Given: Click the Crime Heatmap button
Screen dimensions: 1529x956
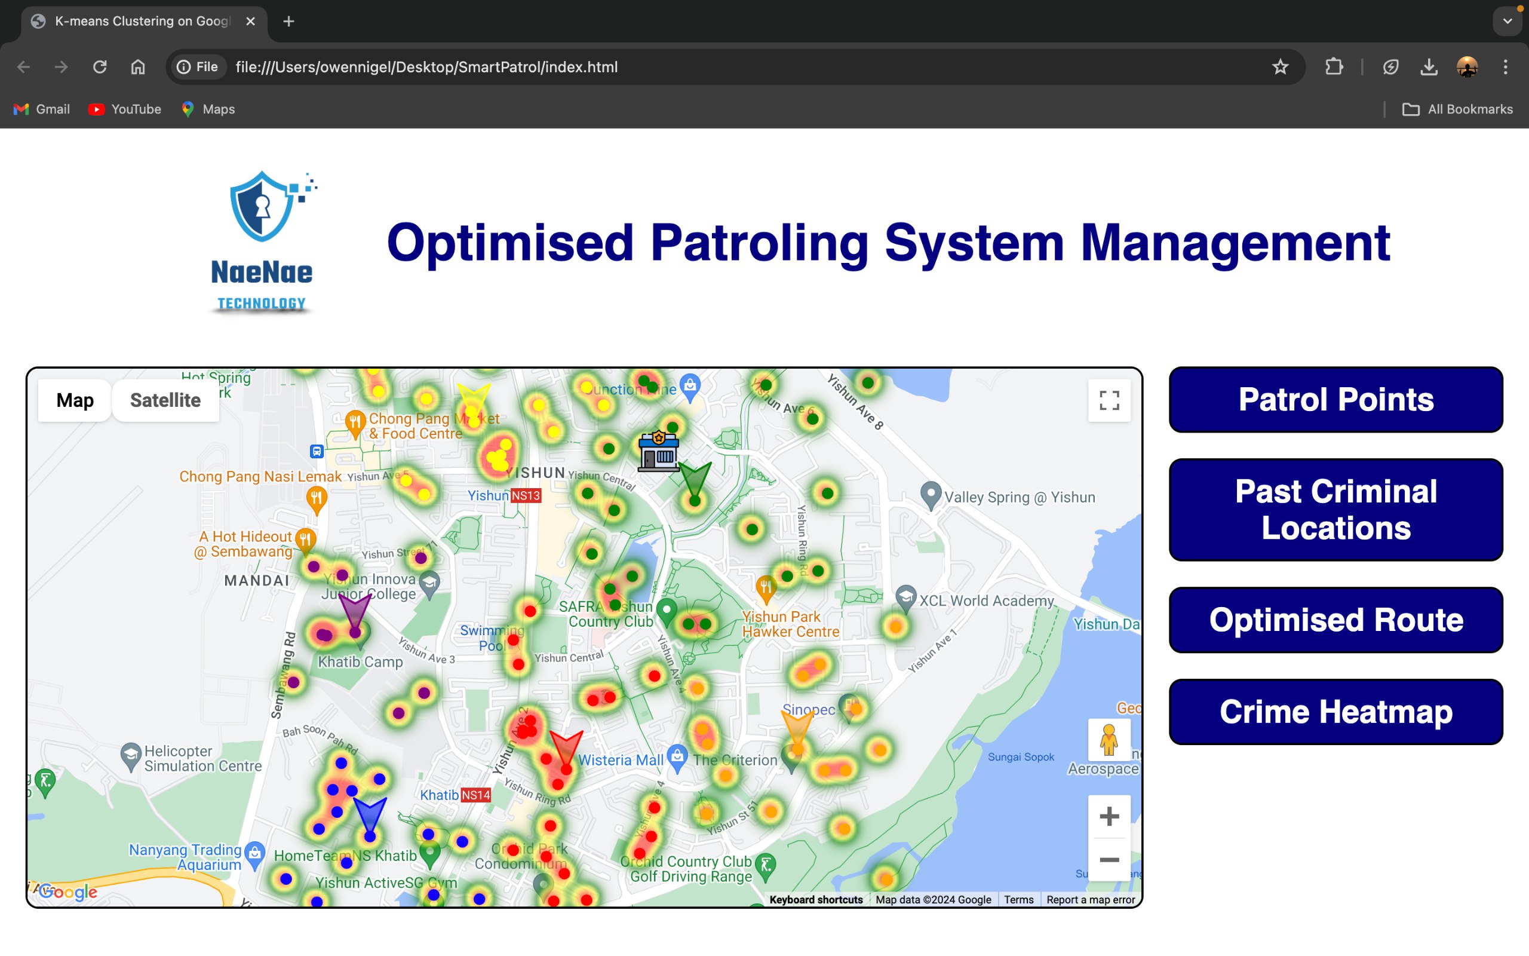Looking at the screenshot, I should [x=1335, y=712].
